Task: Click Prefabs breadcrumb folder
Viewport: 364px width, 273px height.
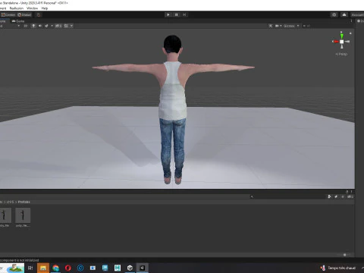Action: 24,202
